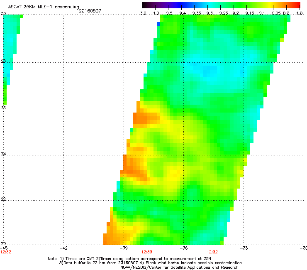Click the NOAA/NESDIS Center credit line
307x270 pixels.
click(x=179, y=267)
